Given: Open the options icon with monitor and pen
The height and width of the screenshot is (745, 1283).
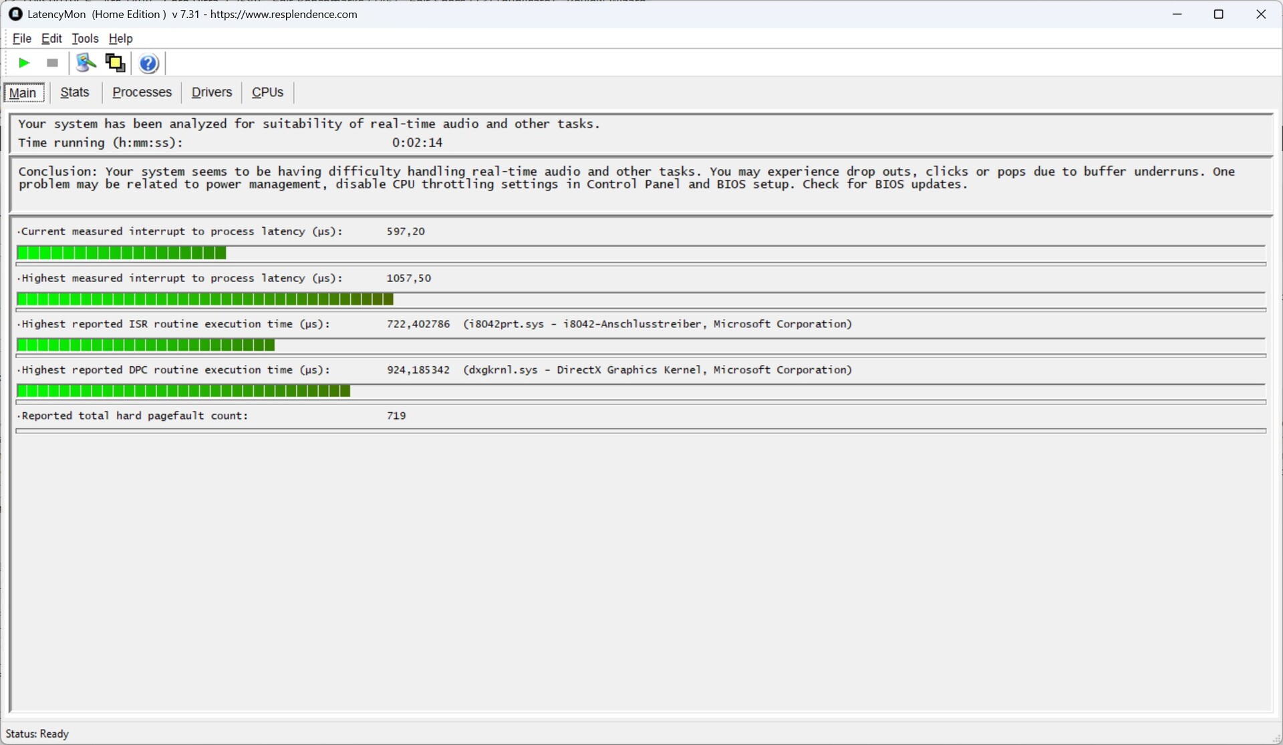Looking at the screenshot, I should pyautogui.click(x=86, y=63).
